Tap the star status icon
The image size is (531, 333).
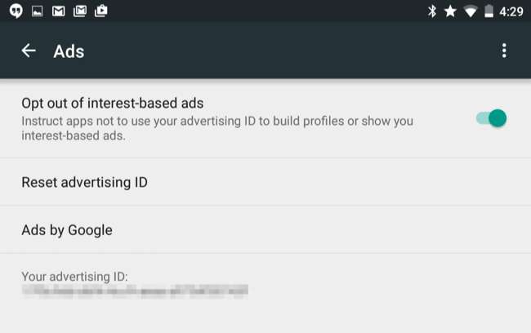(x=450, y=11)
